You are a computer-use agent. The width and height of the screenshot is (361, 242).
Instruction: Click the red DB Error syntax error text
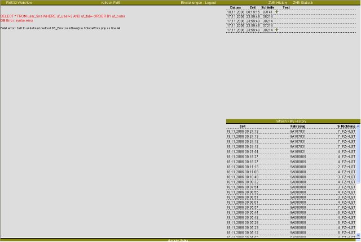17,21
